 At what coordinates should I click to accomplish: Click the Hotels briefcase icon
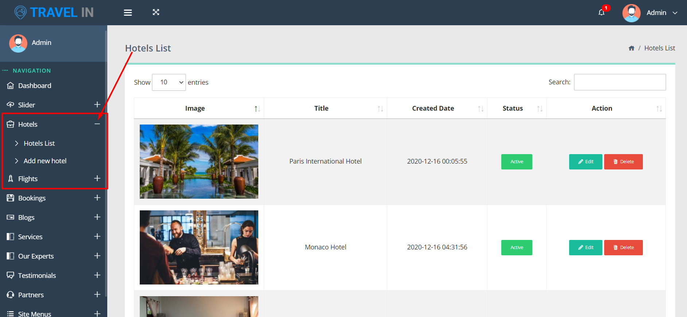10,124
